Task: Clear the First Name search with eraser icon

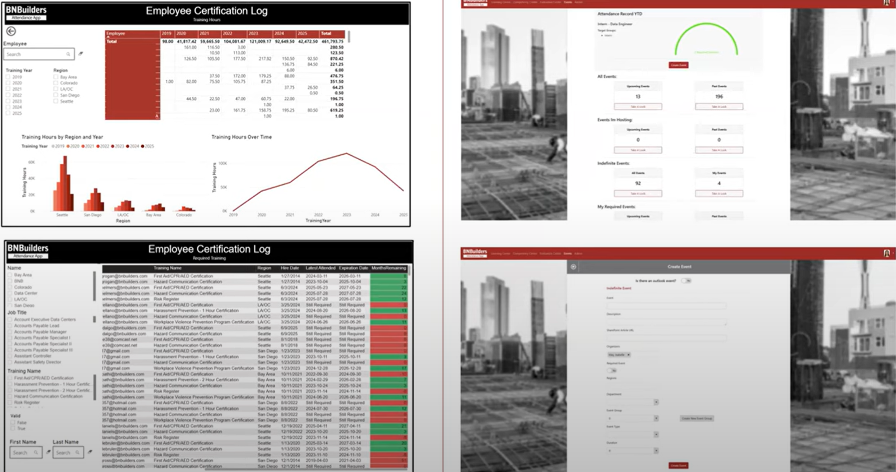Action: pos(48,452)
